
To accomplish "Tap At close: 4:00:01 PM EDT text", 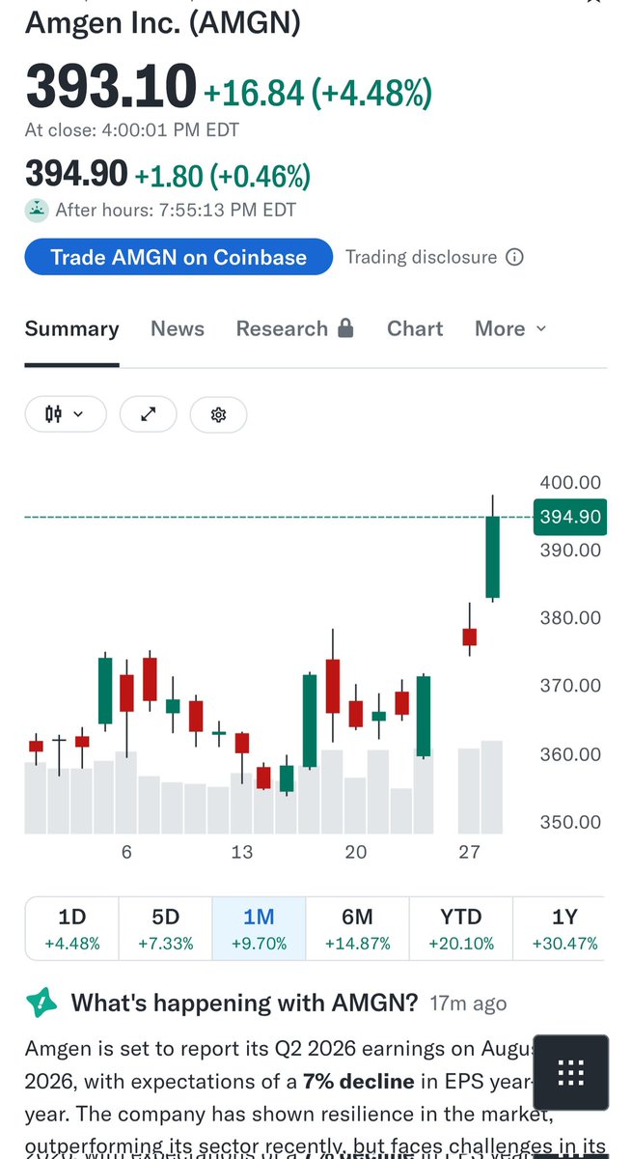I will (x=132, y=129).
